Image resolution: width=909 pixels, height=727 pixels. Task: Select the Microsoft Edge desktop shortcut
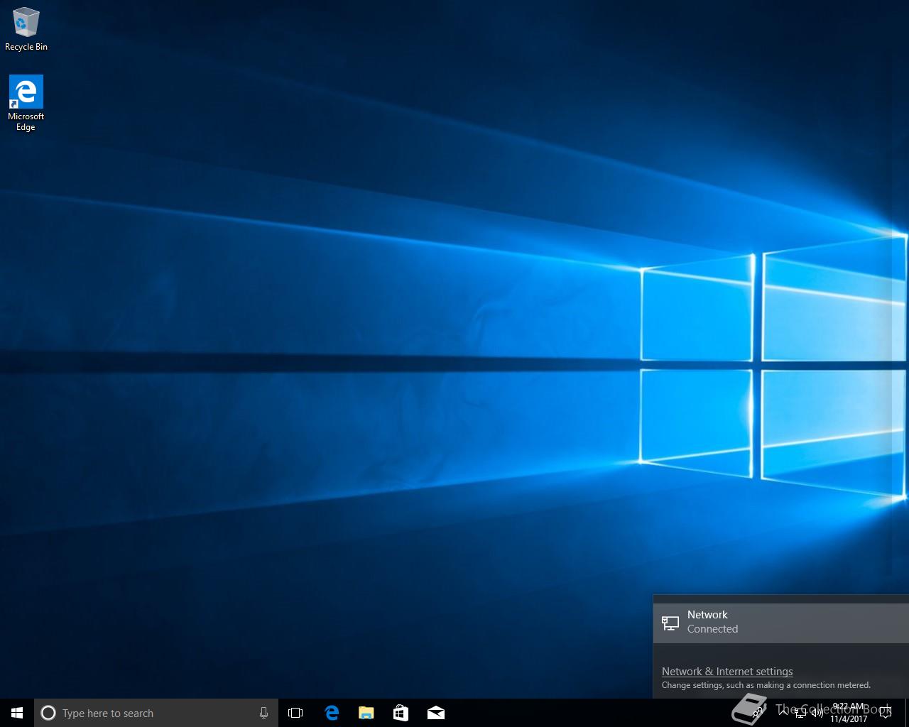tap(26, 103)
